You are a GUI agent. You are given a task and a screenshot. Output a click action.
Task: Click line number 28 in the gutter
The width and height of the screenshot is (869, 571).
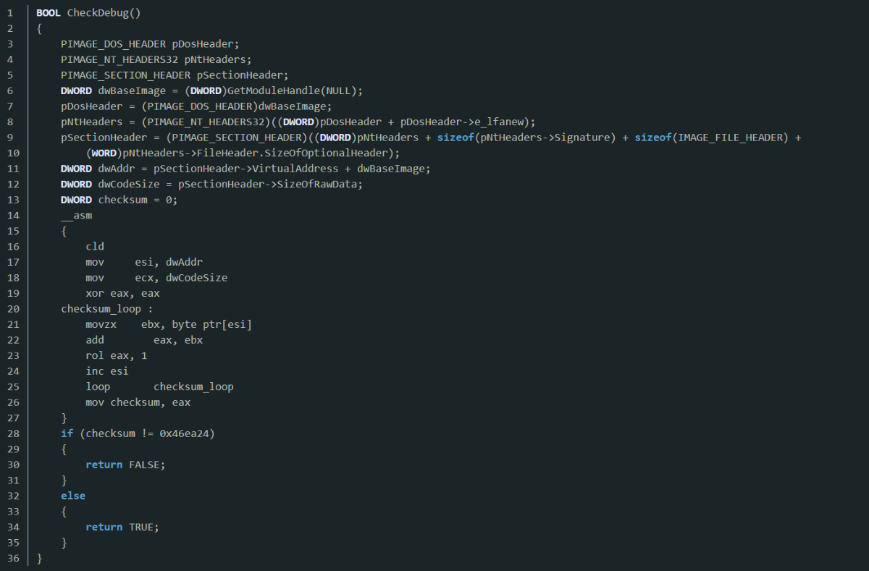pos(10,433)
